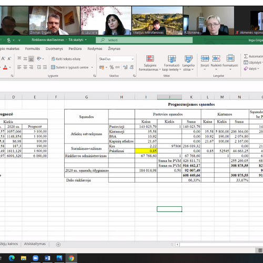263x263 pixels.
Task: Switch to the Atsiskaitymas sheet tab
Action: pyautogui.click(x=35, y=244)
